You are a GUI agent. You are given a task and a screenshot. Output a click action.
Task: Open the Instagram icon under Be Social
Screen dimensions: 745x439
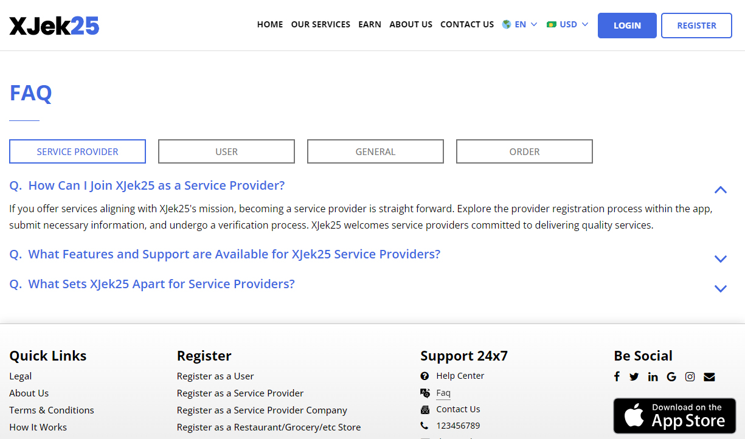[690, 376]
